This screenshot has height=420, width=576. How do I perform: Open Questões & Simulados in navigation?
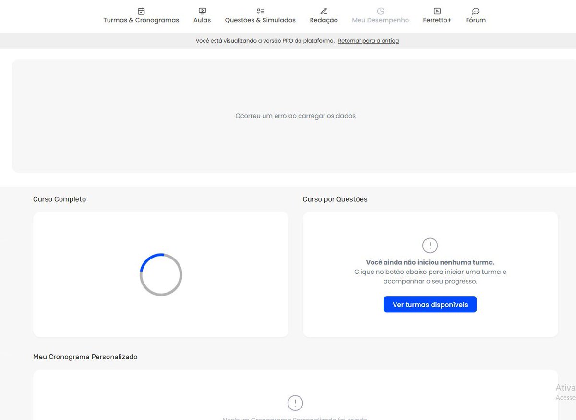pos(260,20)
